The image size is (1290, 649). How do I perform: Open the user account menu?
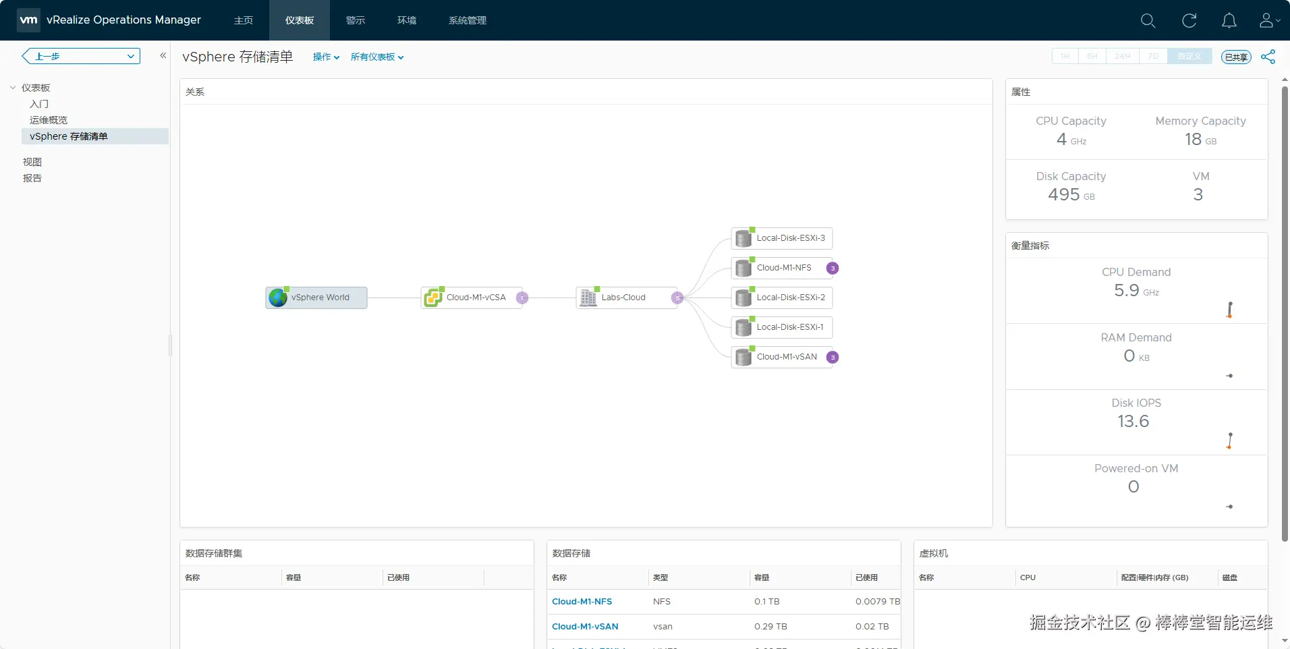(x=1270, y=21)
